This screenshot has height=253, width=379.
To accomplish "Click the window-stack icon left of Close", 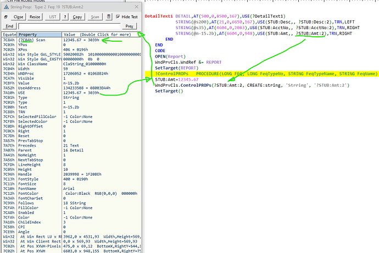I will (x=7, y=17).
